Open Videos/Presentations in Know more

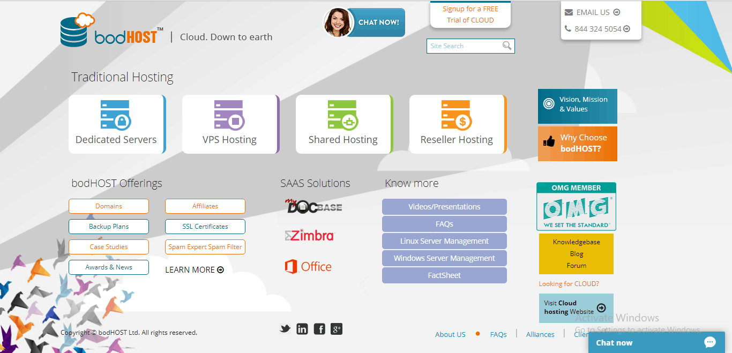click(x=444, y=207)
